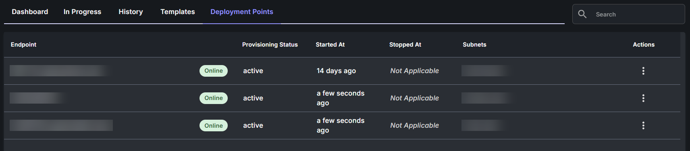This screenshot has width=690, height=151.
Task: Click Online badge in third row
Action: [x=214, y=125]
